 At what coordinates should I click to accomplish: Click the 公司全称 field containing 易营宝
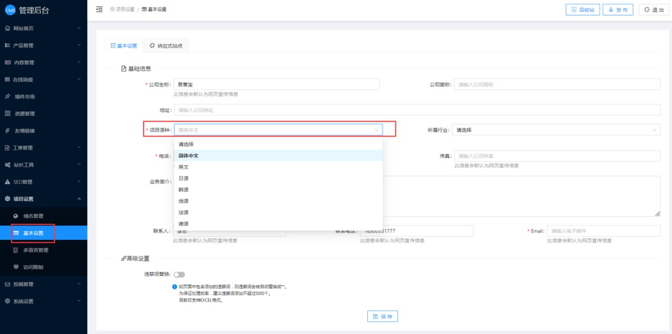[277, 84]
